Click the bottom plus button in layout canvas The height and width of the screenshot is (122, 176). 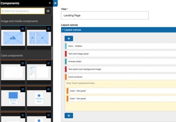point(69,116)
